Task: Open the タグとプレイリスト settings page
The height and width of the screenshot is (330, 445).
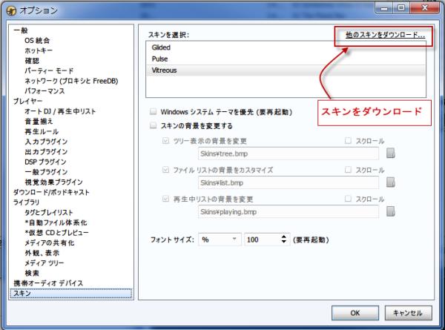Action: [49, 212]
